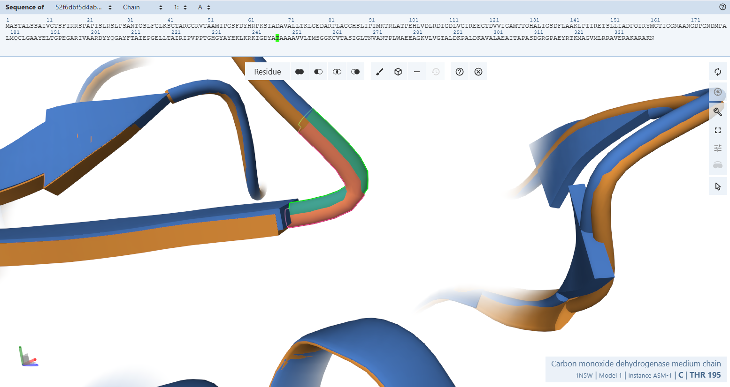
Task: Click the union selection icon
Action: [x=300, y=72]
